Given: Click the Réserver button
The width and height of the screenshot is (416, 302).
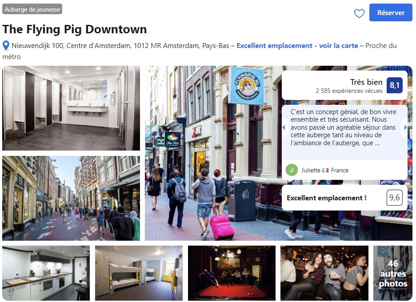Looking at the screenshot, I should [x=391, y=12].
